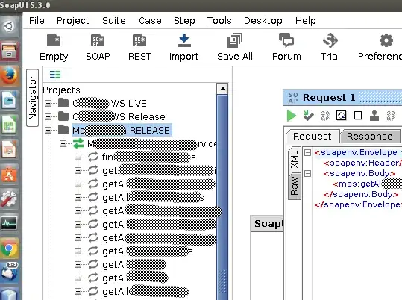
Task: Click navigator scrollbar up arrow
Action: point(222,89)
